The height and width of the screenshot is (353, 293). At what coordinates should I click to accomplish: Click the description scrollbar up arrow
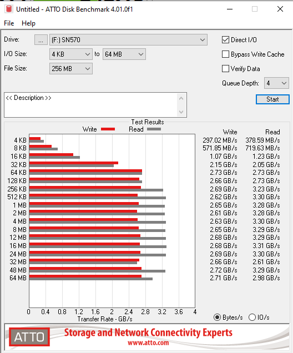[x=181, y=98]
